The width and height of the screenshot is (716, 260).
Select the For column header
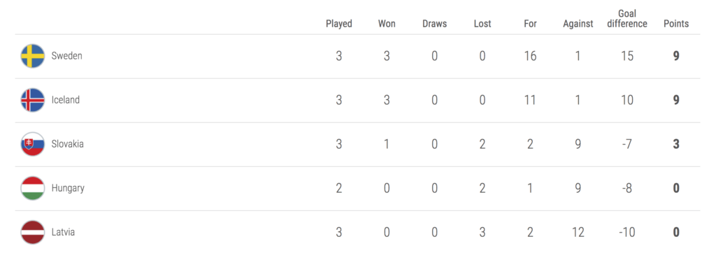tap(530, 24)
